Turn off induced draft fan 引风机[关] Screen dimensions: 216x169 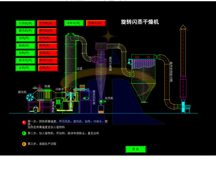(47, 23)
